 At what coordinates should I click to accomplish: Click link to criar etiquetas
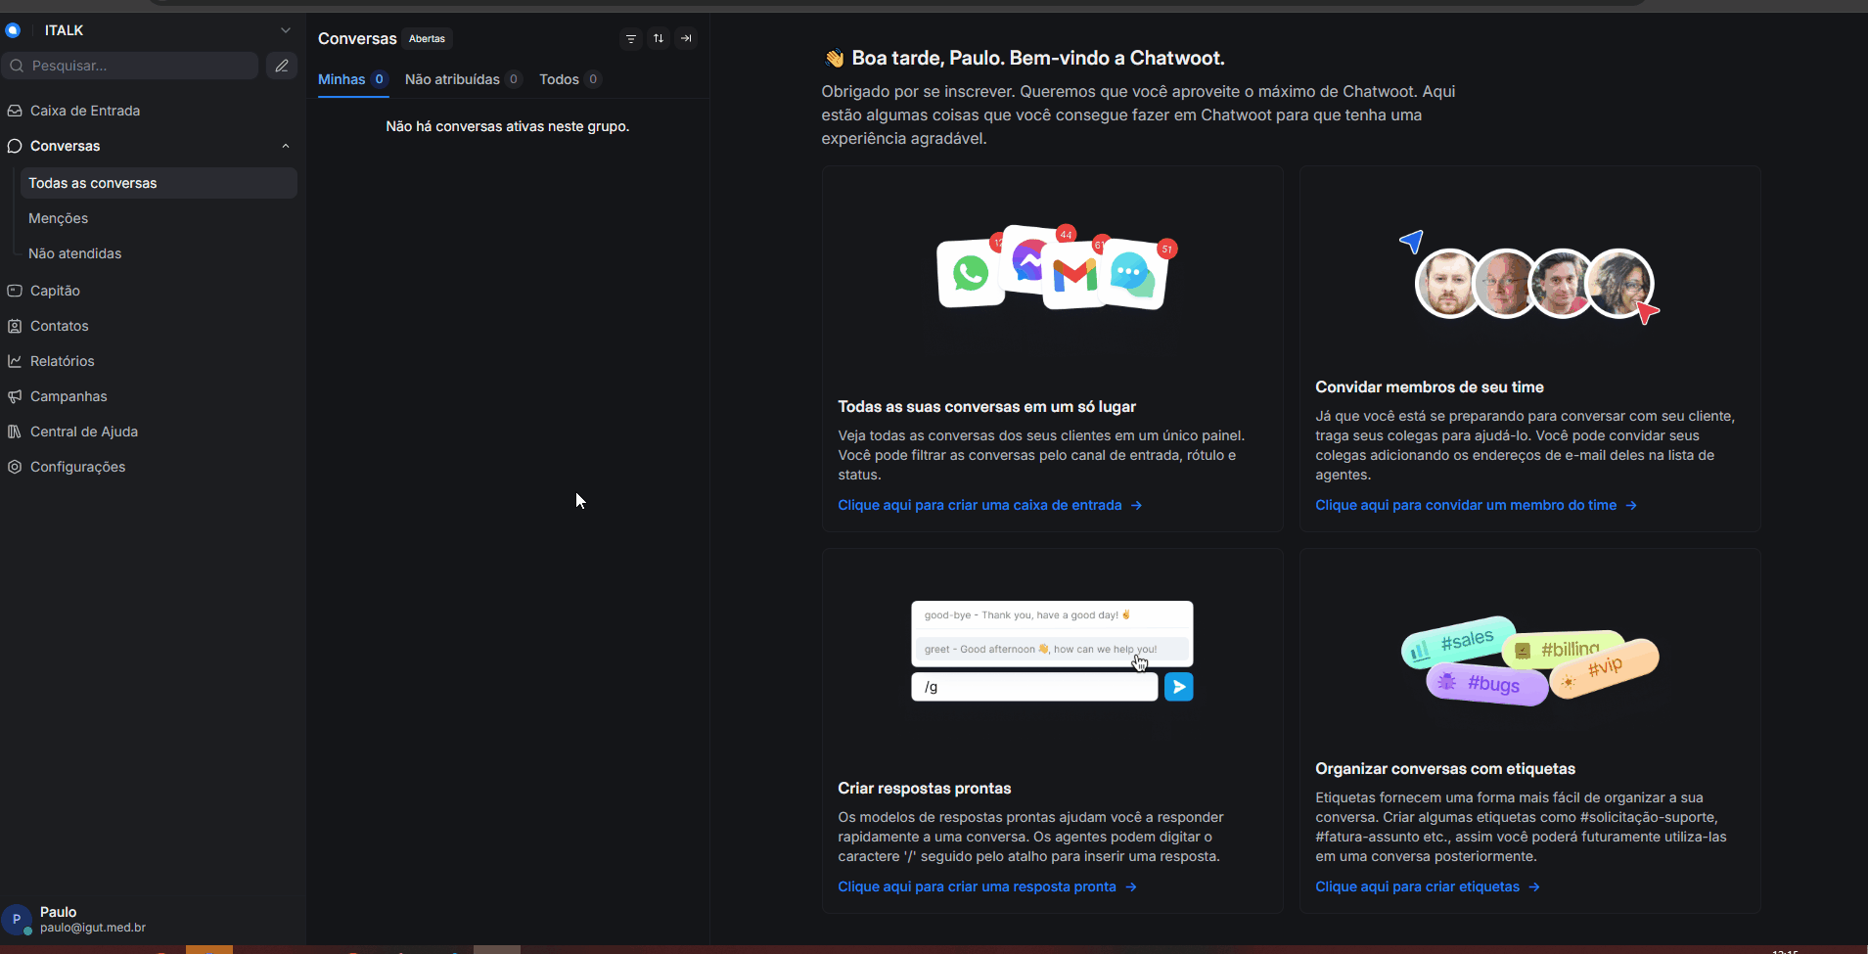tap(1428, 886)
